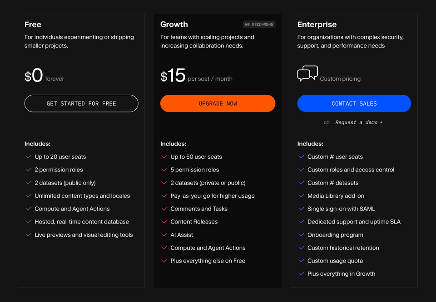Image resolution: width=436 pixels, height=302 pixels.
Task: Click the checkmark next to Up to 50 user seats
Action: [x=164, y=156]
